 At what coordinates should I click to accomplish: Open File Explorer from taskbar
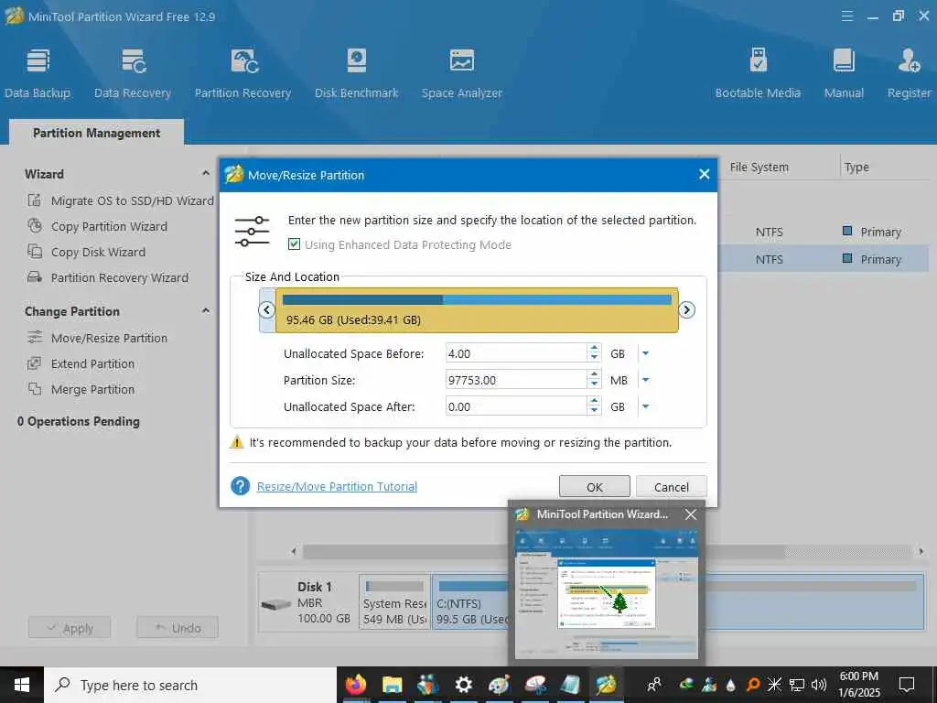click(392, 685)
